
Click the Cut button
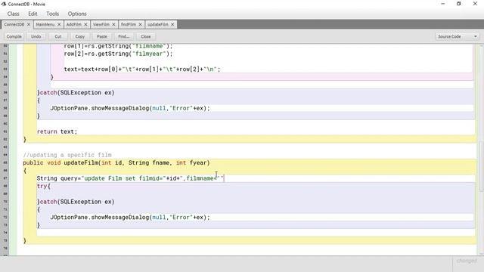tap(58, 36)
